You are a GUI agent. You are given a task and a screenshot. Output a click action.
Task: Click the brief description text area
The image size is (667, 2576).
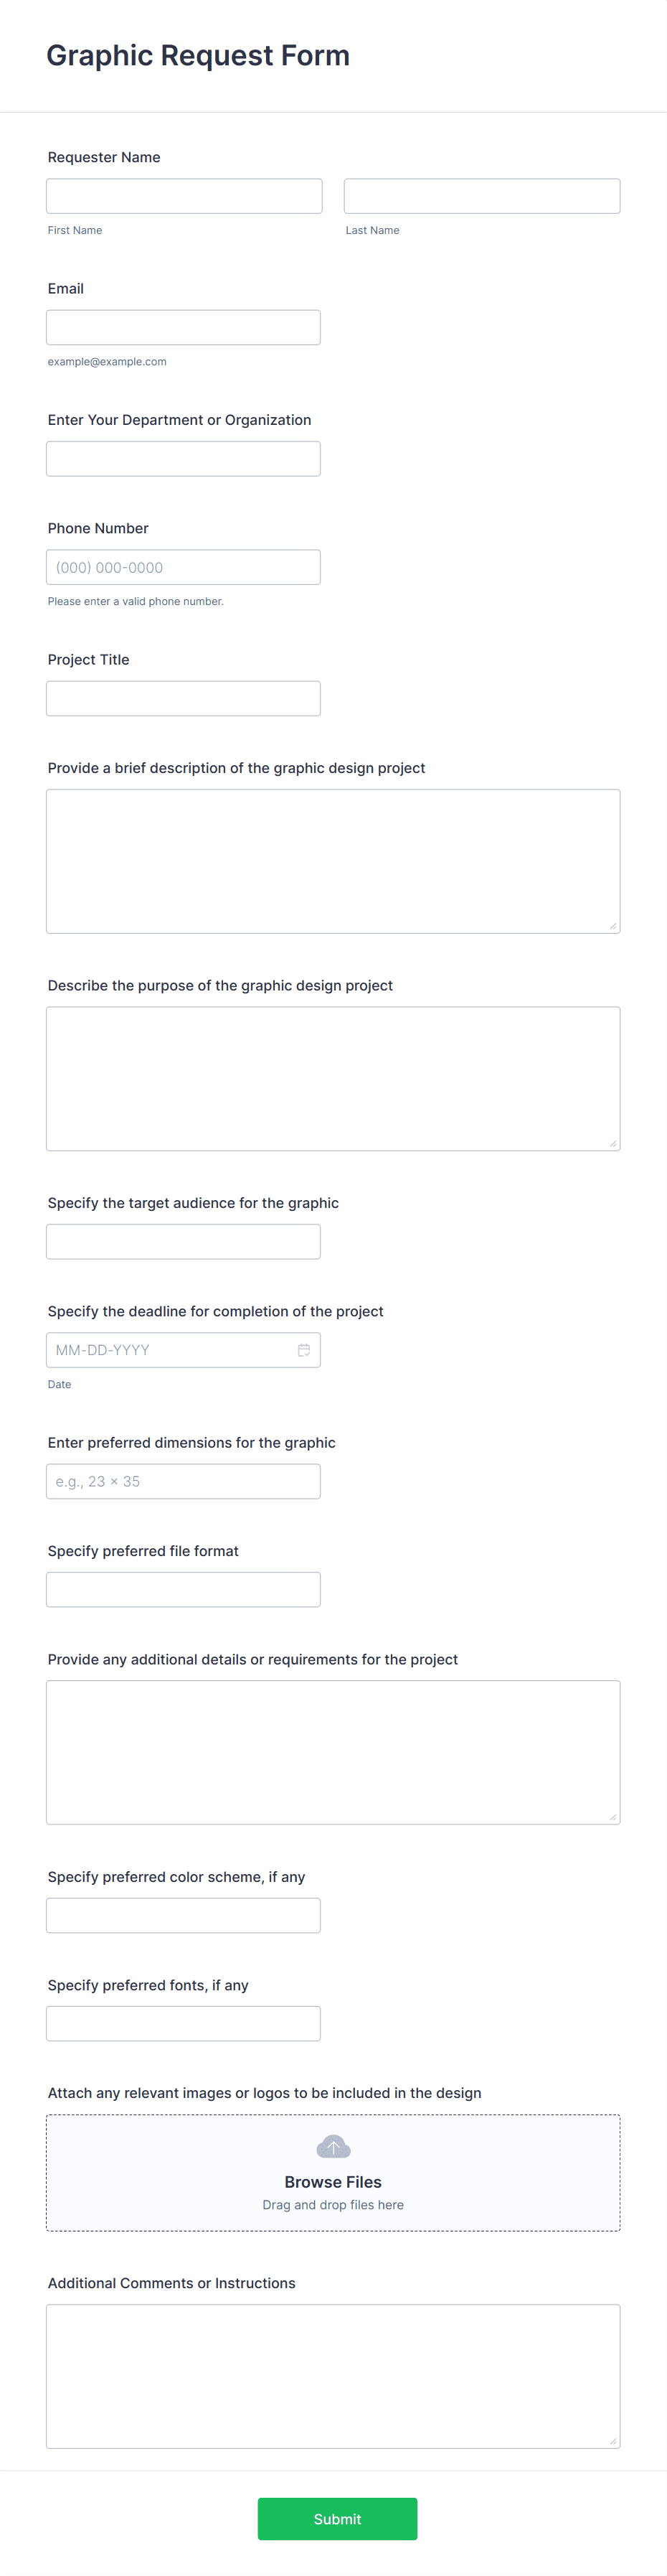click(x=333, y=860)
